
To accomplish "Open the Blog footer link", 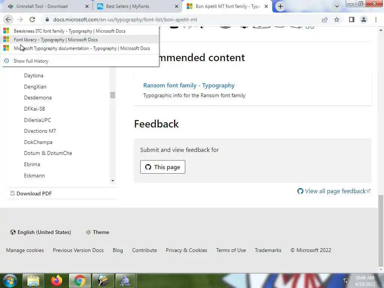I will click(x=118, y=250).
